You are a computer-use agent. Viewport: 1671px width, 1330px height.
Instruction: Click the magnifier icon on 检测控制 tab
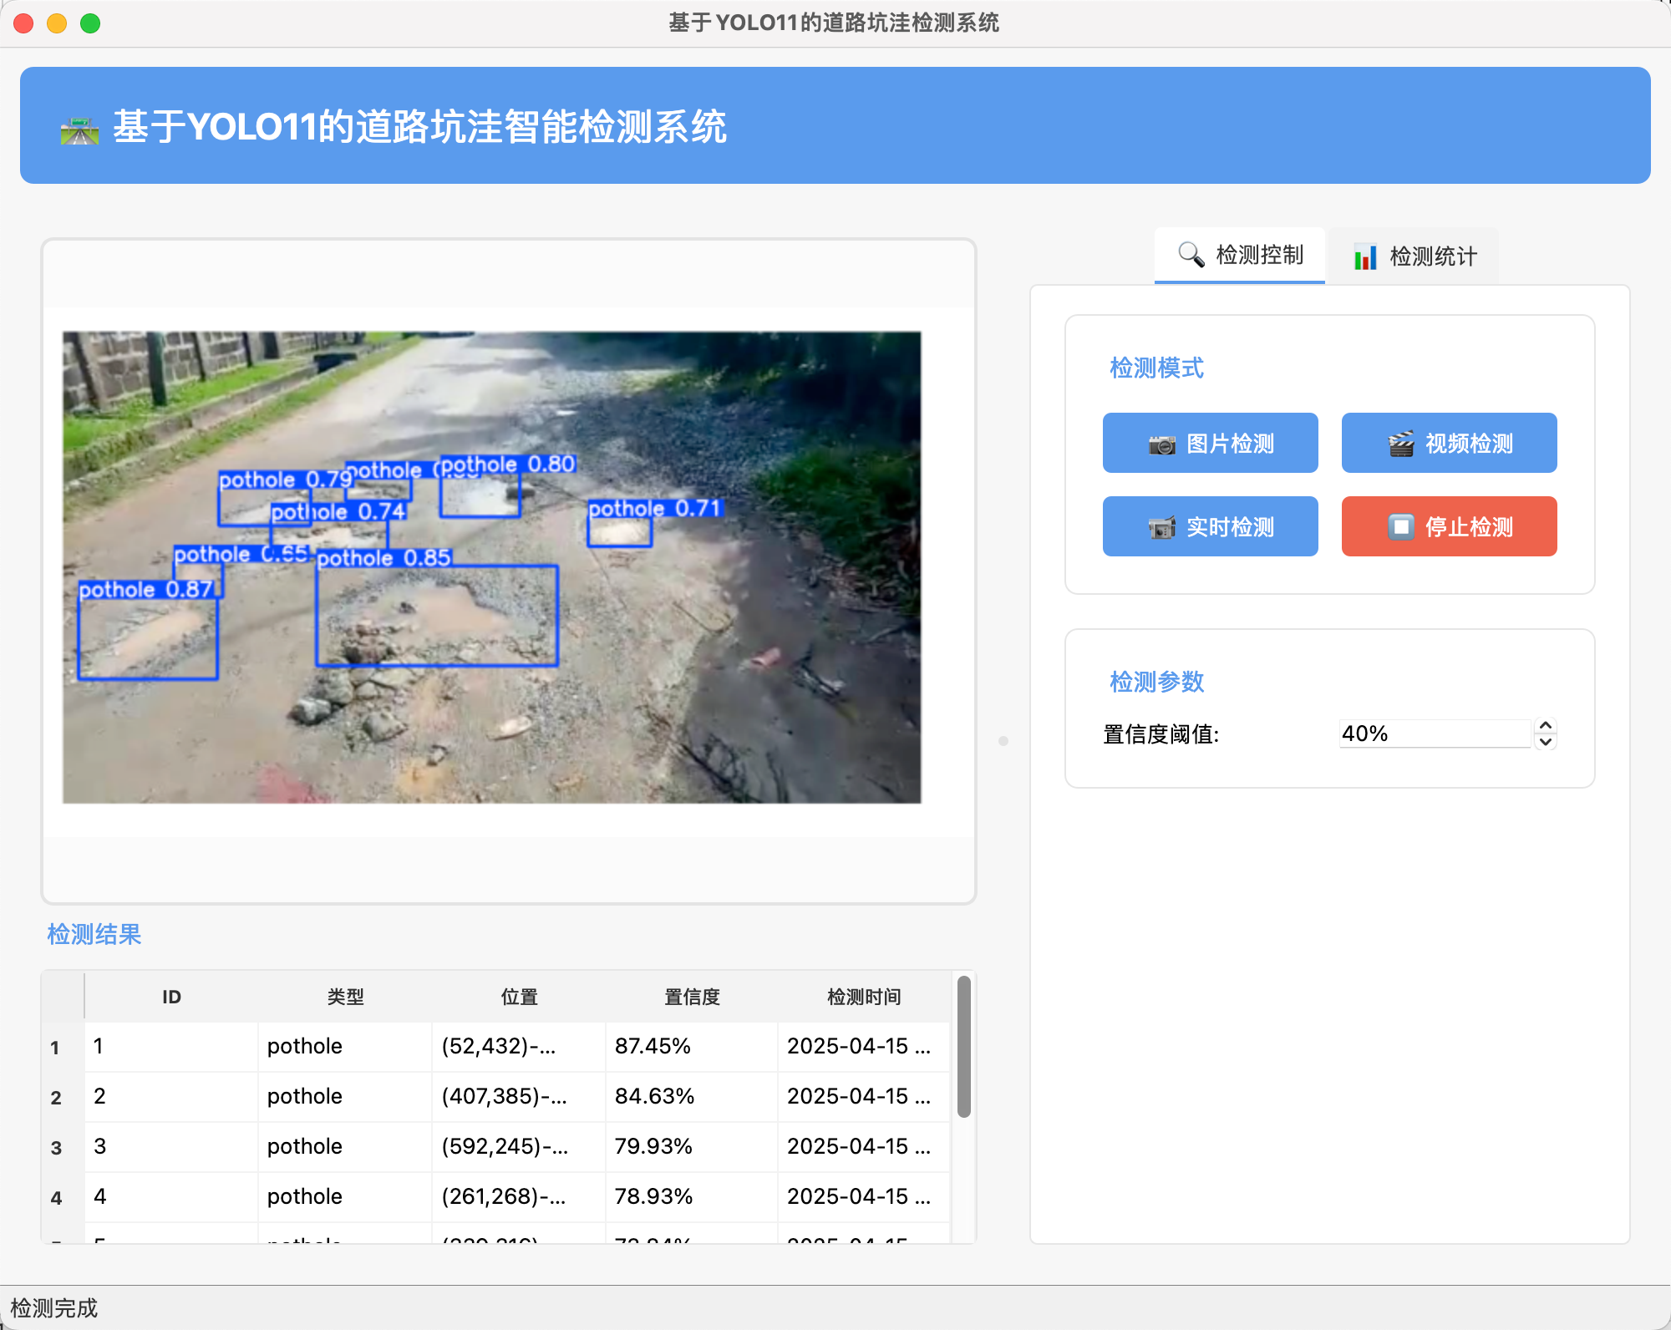(x=1191, y=255)
